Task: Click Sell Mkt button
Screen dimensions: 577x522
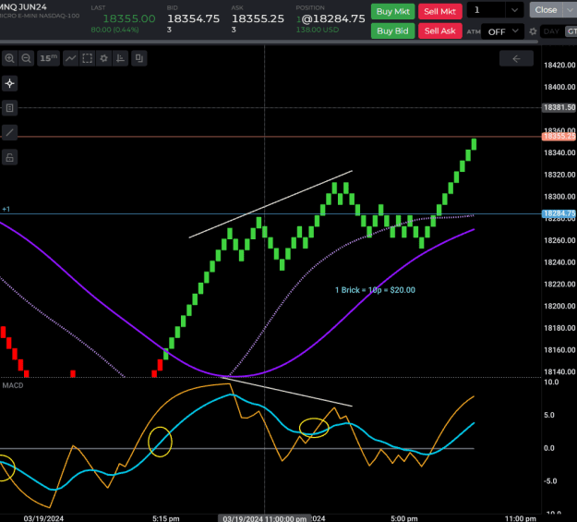Action: (439, 11)
